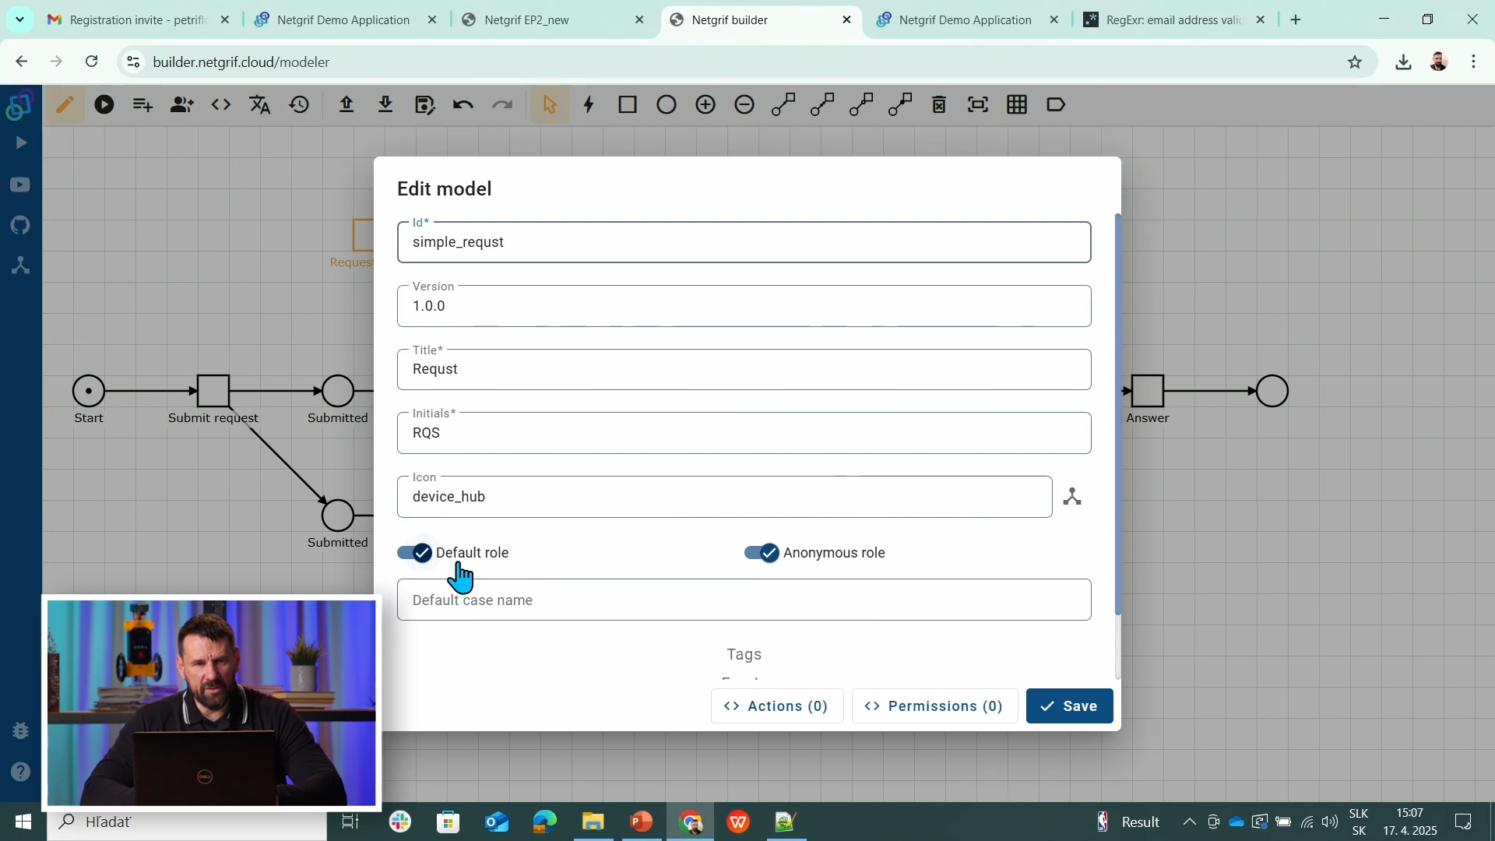Expand the Actions (0) section
Screen dimensions: 1495x841
click(x=776, y=706)
